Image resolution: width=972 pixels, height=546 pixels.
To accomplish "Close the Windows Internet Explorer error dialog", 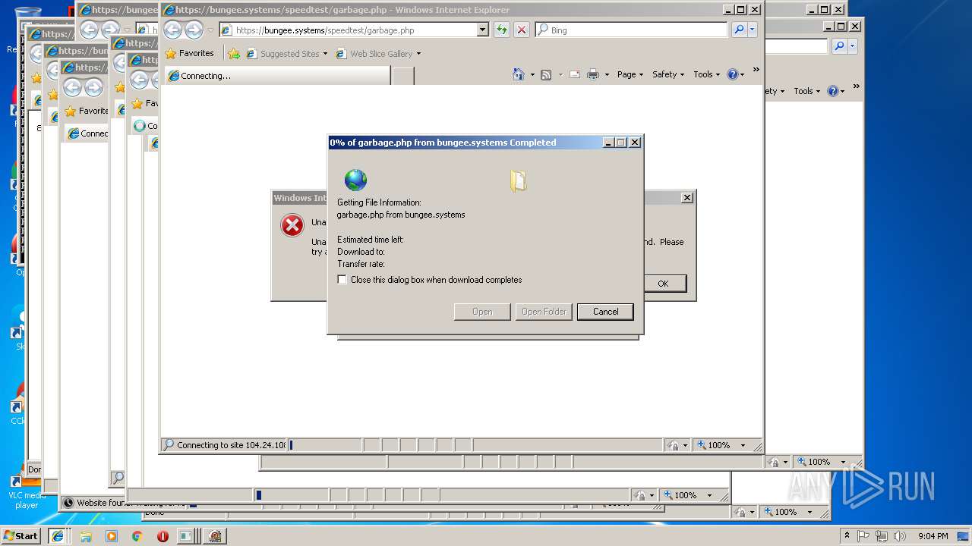I will 687,198.
